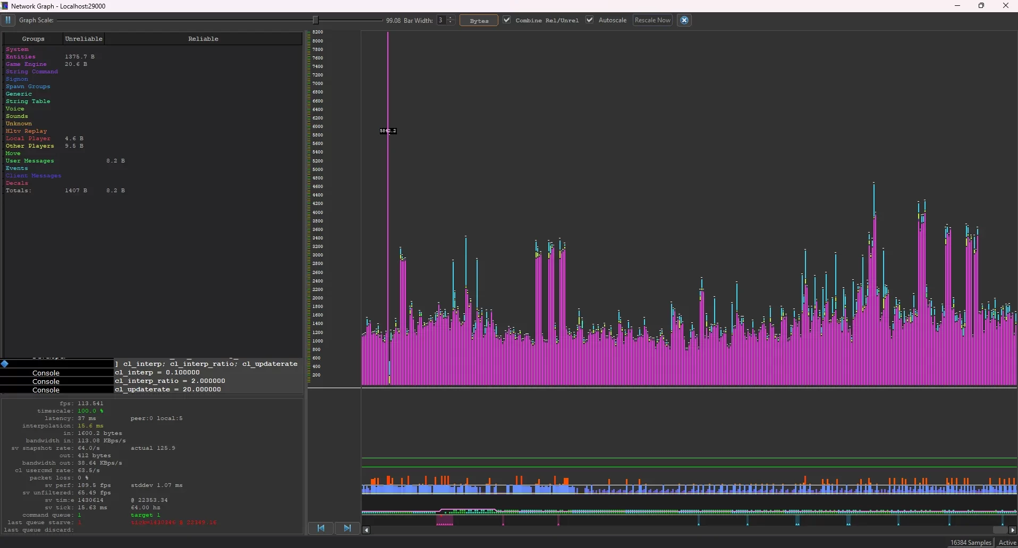The height and width of the screenshot is (548, 1018).
Task: Click the Reliable column header
Action: point(203,39)
